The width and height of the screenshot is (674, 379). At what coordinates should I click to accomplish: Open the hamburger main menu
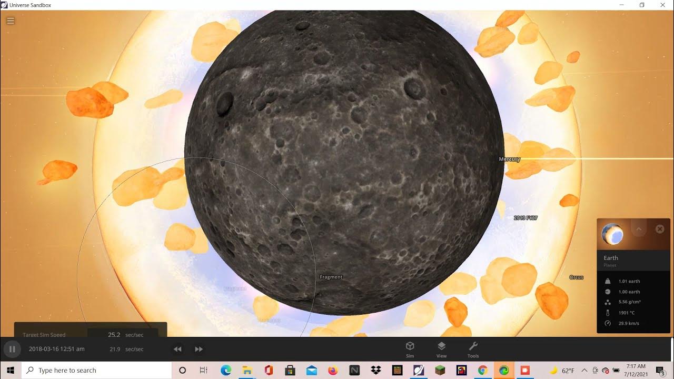11,21
